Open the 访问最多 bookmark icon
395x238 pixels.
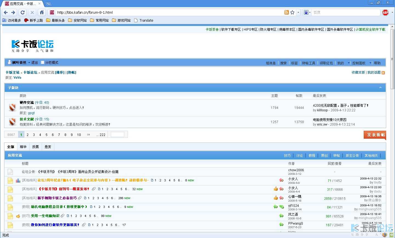pos(4,20)
